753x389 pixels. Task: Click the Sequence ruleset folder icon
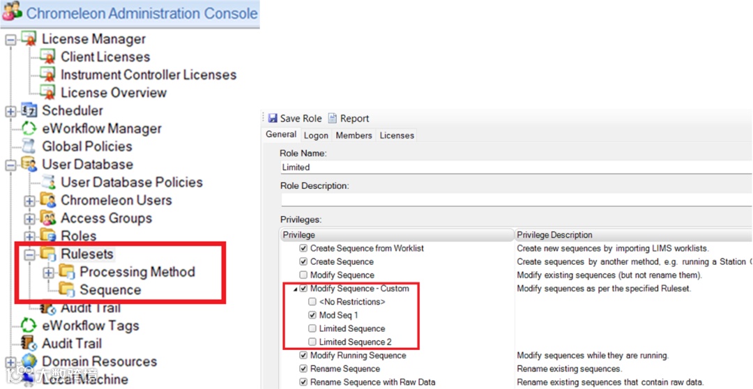(x=67, y=290)
